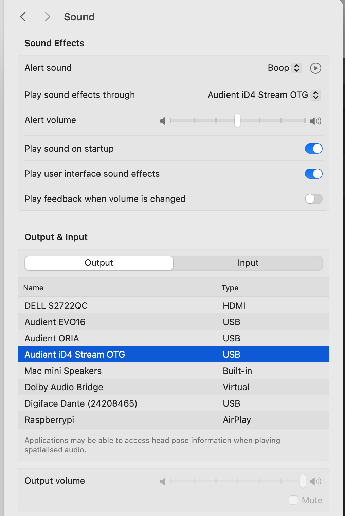The height and width of the screenshot is (516, 345).
Task: Open the Boop alert sound dropdown
Action: pyautogui.click(x=297, y=68)
